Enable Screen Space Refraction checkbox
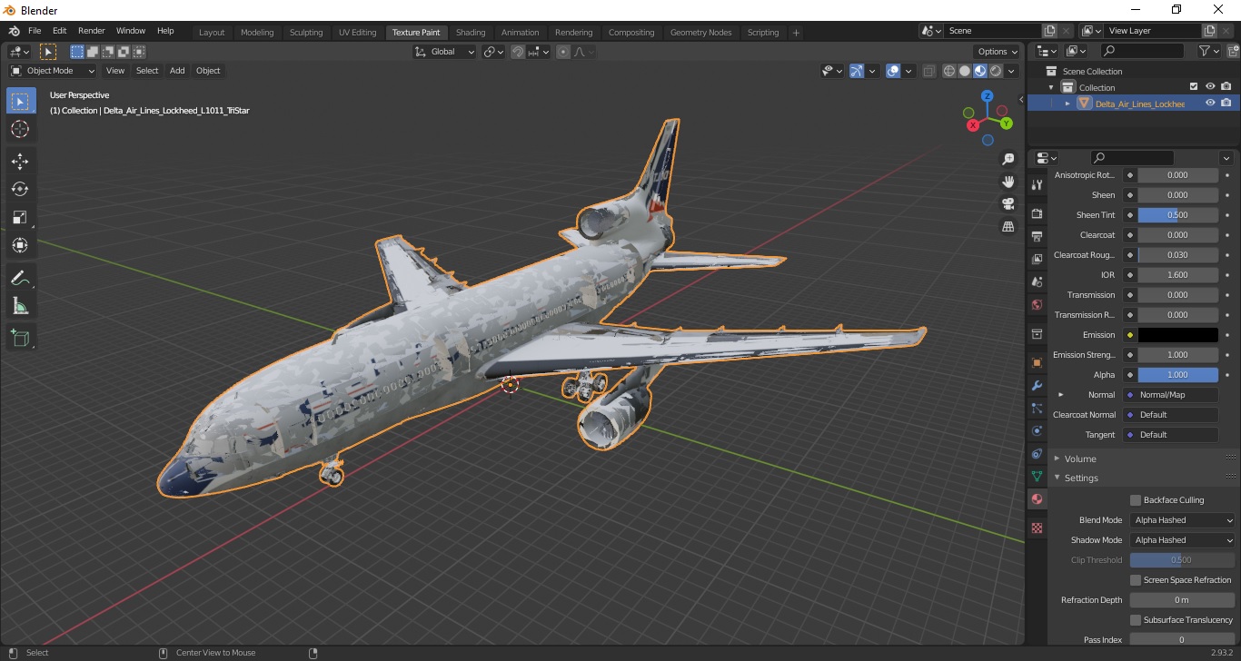The width and height of the screenshot is (1241, 661). coord(1136,580)
